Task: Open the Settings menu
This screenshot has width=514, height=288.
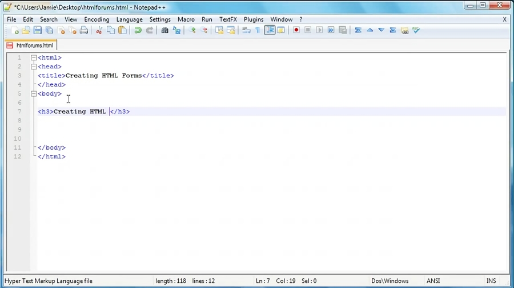Action: tap(160, 19)
